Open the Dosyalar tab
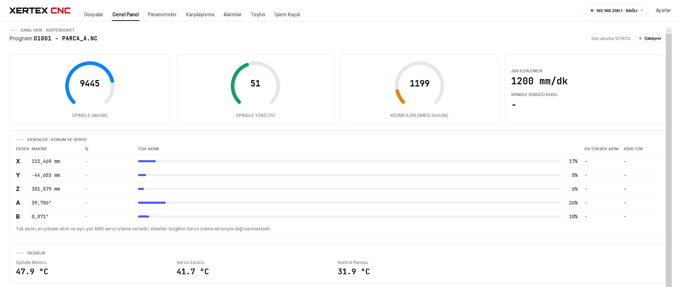Screen dimensions: 681x287 point(94,15)
